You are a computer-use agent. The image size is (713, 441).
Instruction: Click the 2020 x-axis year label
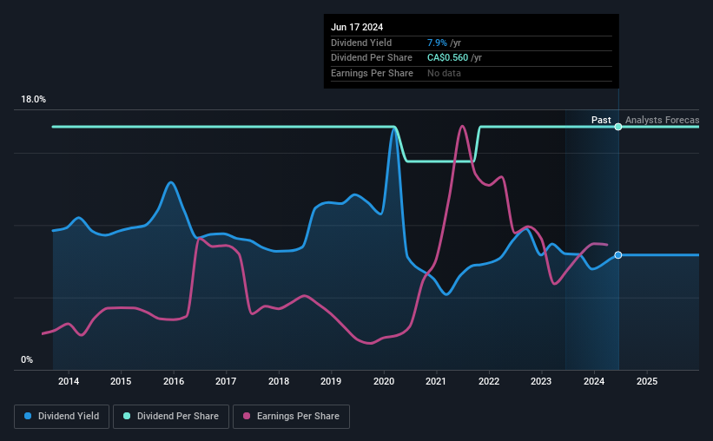(x=384, y=381)
